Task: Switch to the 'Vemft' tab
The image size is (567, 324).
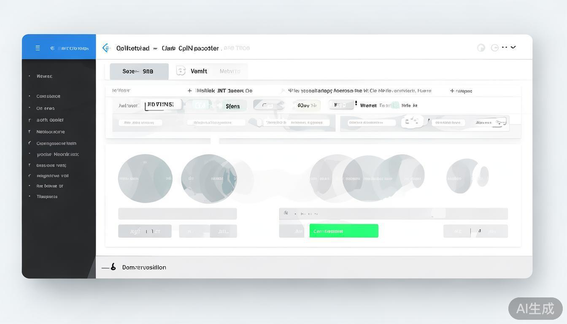Action: pyautogui.click(x=199, y=71)
